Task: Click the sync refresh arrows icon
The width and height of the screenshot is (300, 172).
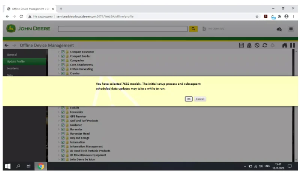Action: 265,45
